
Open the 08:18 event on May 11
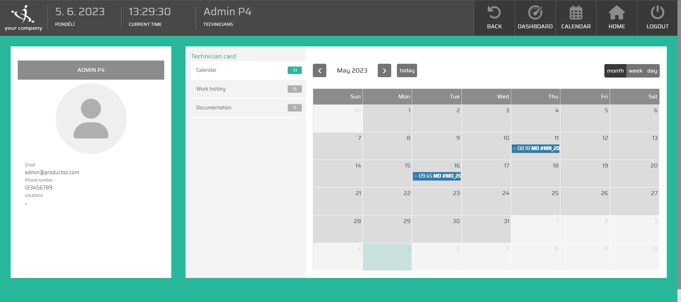(x=536, y=148)
